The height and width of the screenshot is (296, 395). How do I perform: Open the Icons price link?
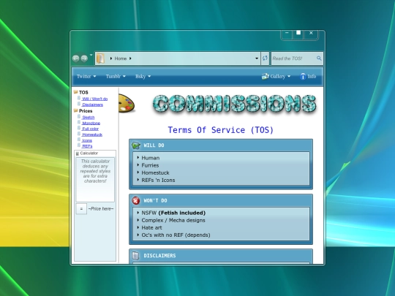pyautogui.click(x=87, y=140)
